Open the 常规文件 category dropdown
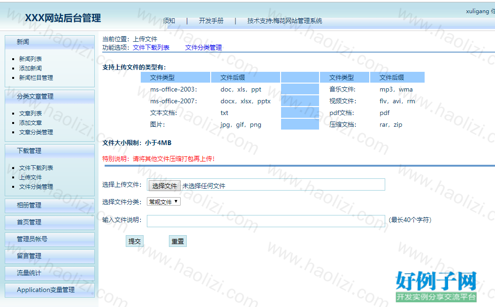Viewport: 495px width, 307px height. pos(164,202)
